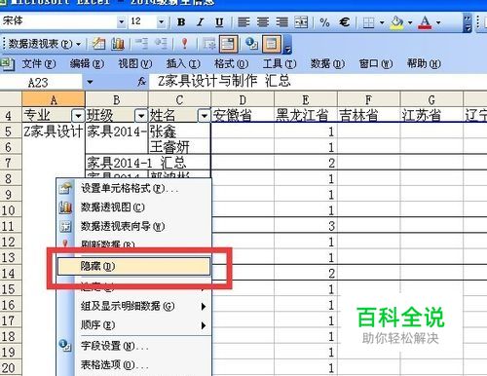The image size is (487, 376).
Task: Open the 班级 field filter dropdown
Action: coord(141,115)
